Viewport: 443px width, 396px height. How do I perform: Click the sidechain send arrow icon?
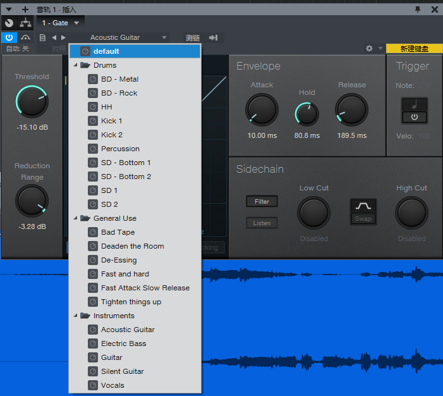(214, 37)
